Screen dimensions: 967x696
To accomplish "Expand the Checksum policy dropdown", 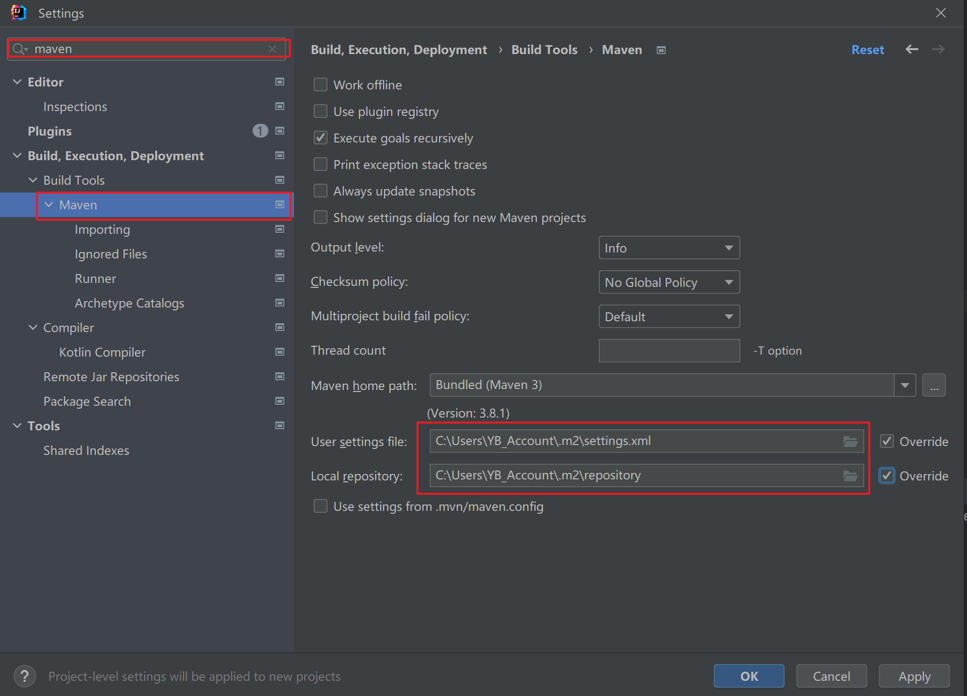I will click(x=728, y=282).
